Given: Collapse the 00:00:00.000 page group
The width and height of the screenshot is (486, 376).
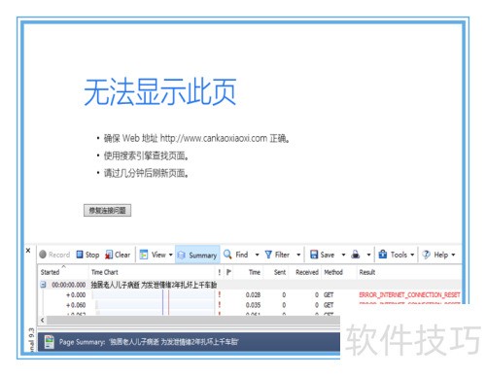Looking at the screenshot, I should coord(43,285).
